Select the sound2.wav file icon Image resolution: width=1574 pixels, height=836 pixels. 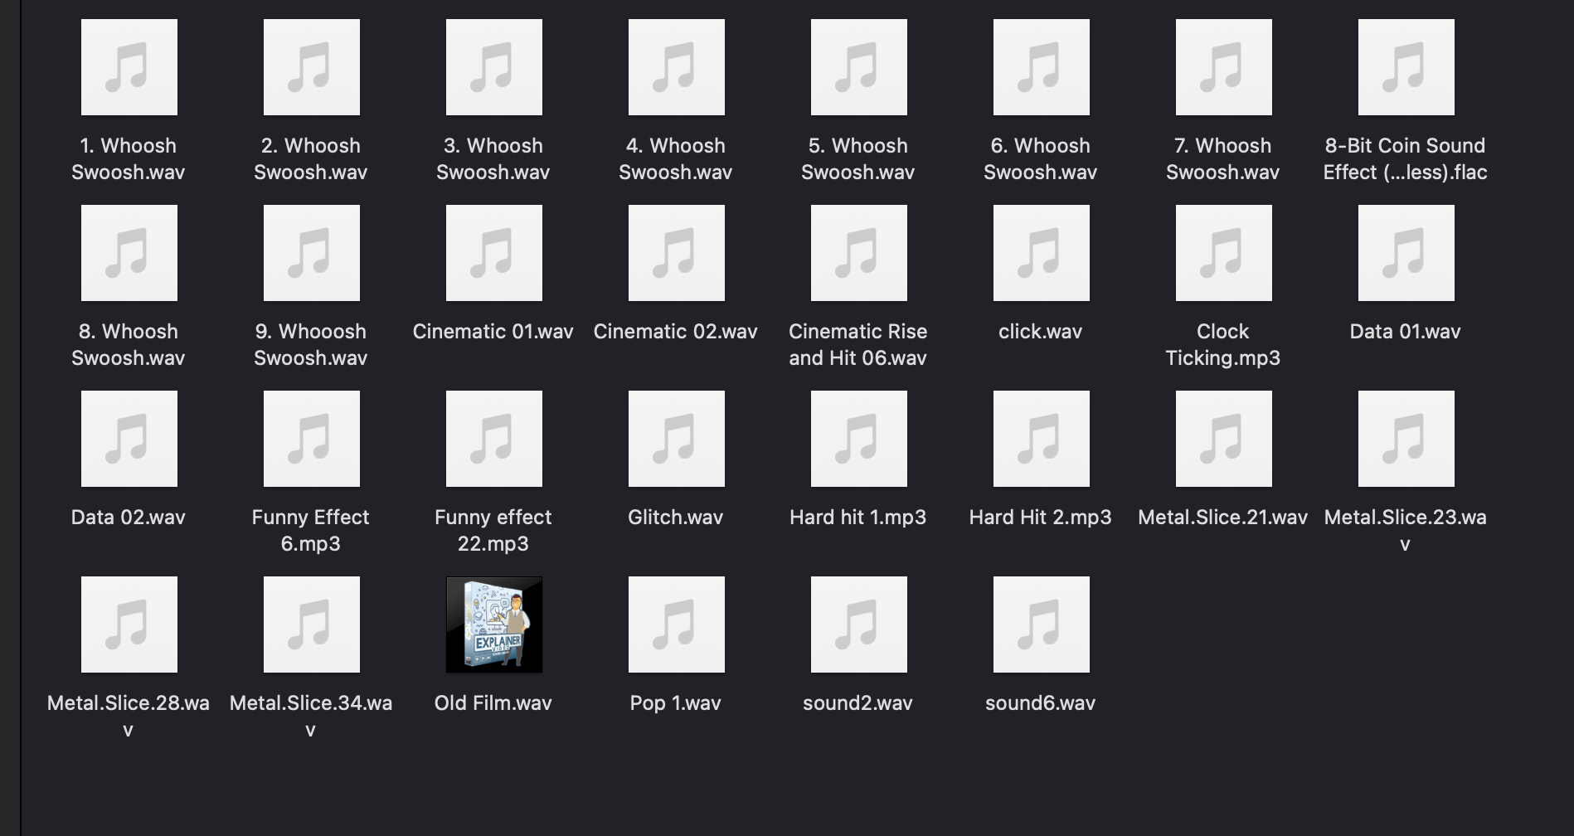click(858, 625)
